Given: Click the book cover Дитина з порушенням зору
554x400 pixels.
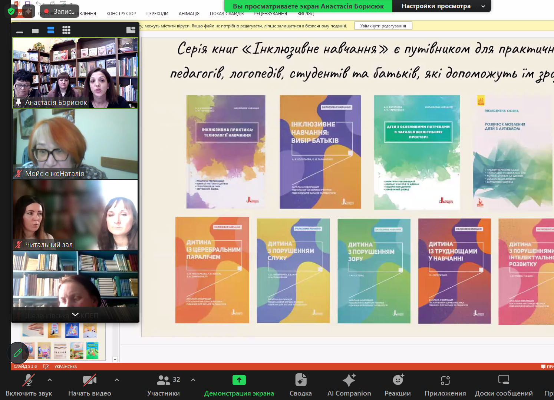Looking at the screenshot, I should pos(374,271).
